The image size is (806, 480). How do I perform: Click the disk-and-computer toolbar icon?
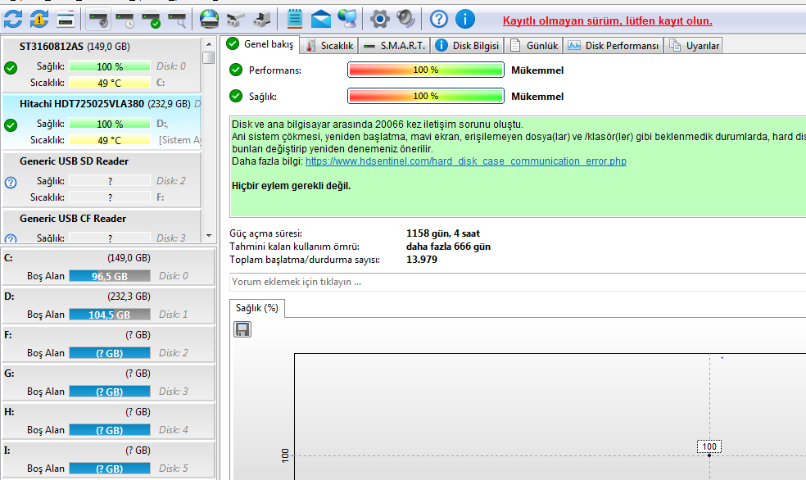tap(261, 20)
